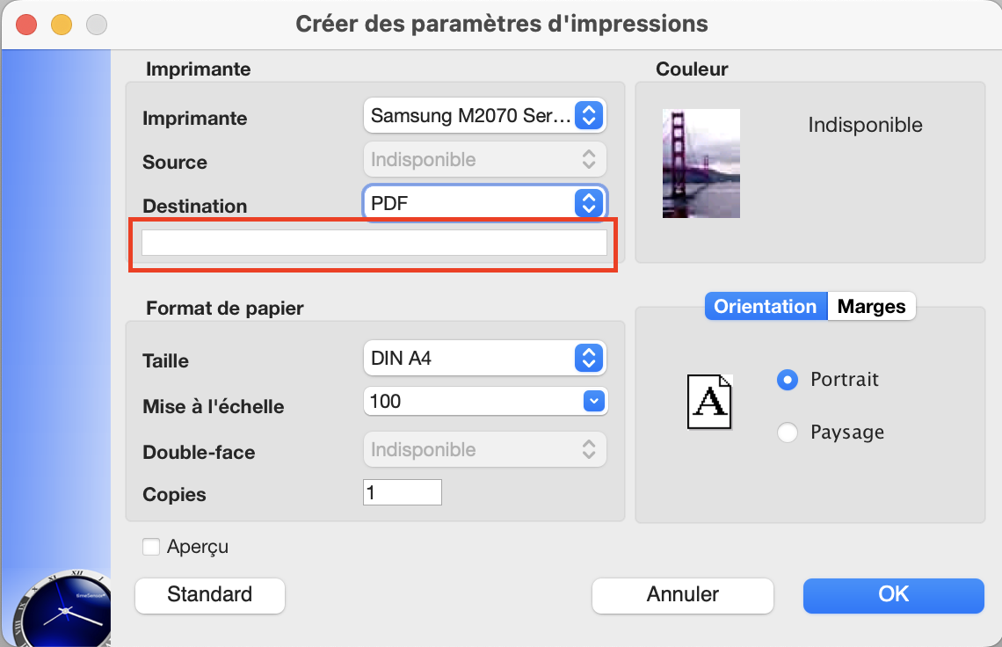Click the scale value 100 field
Image resolution: width=1002 pixels, height=647 pixels.
473,402
